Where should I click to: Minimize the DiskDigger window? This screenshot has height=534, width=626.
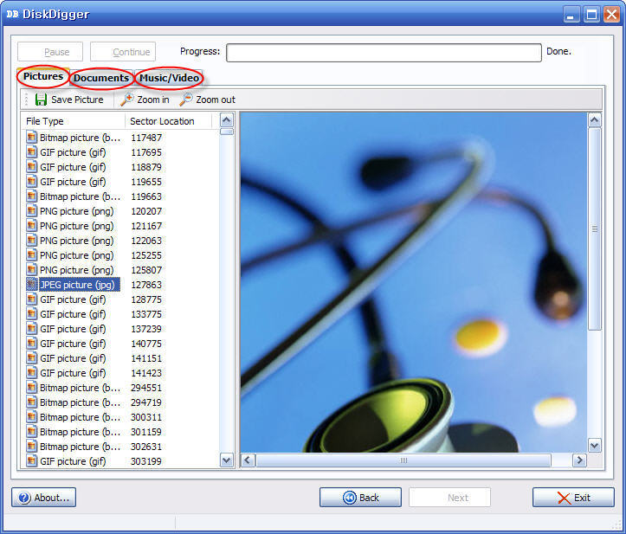point(571,15)
